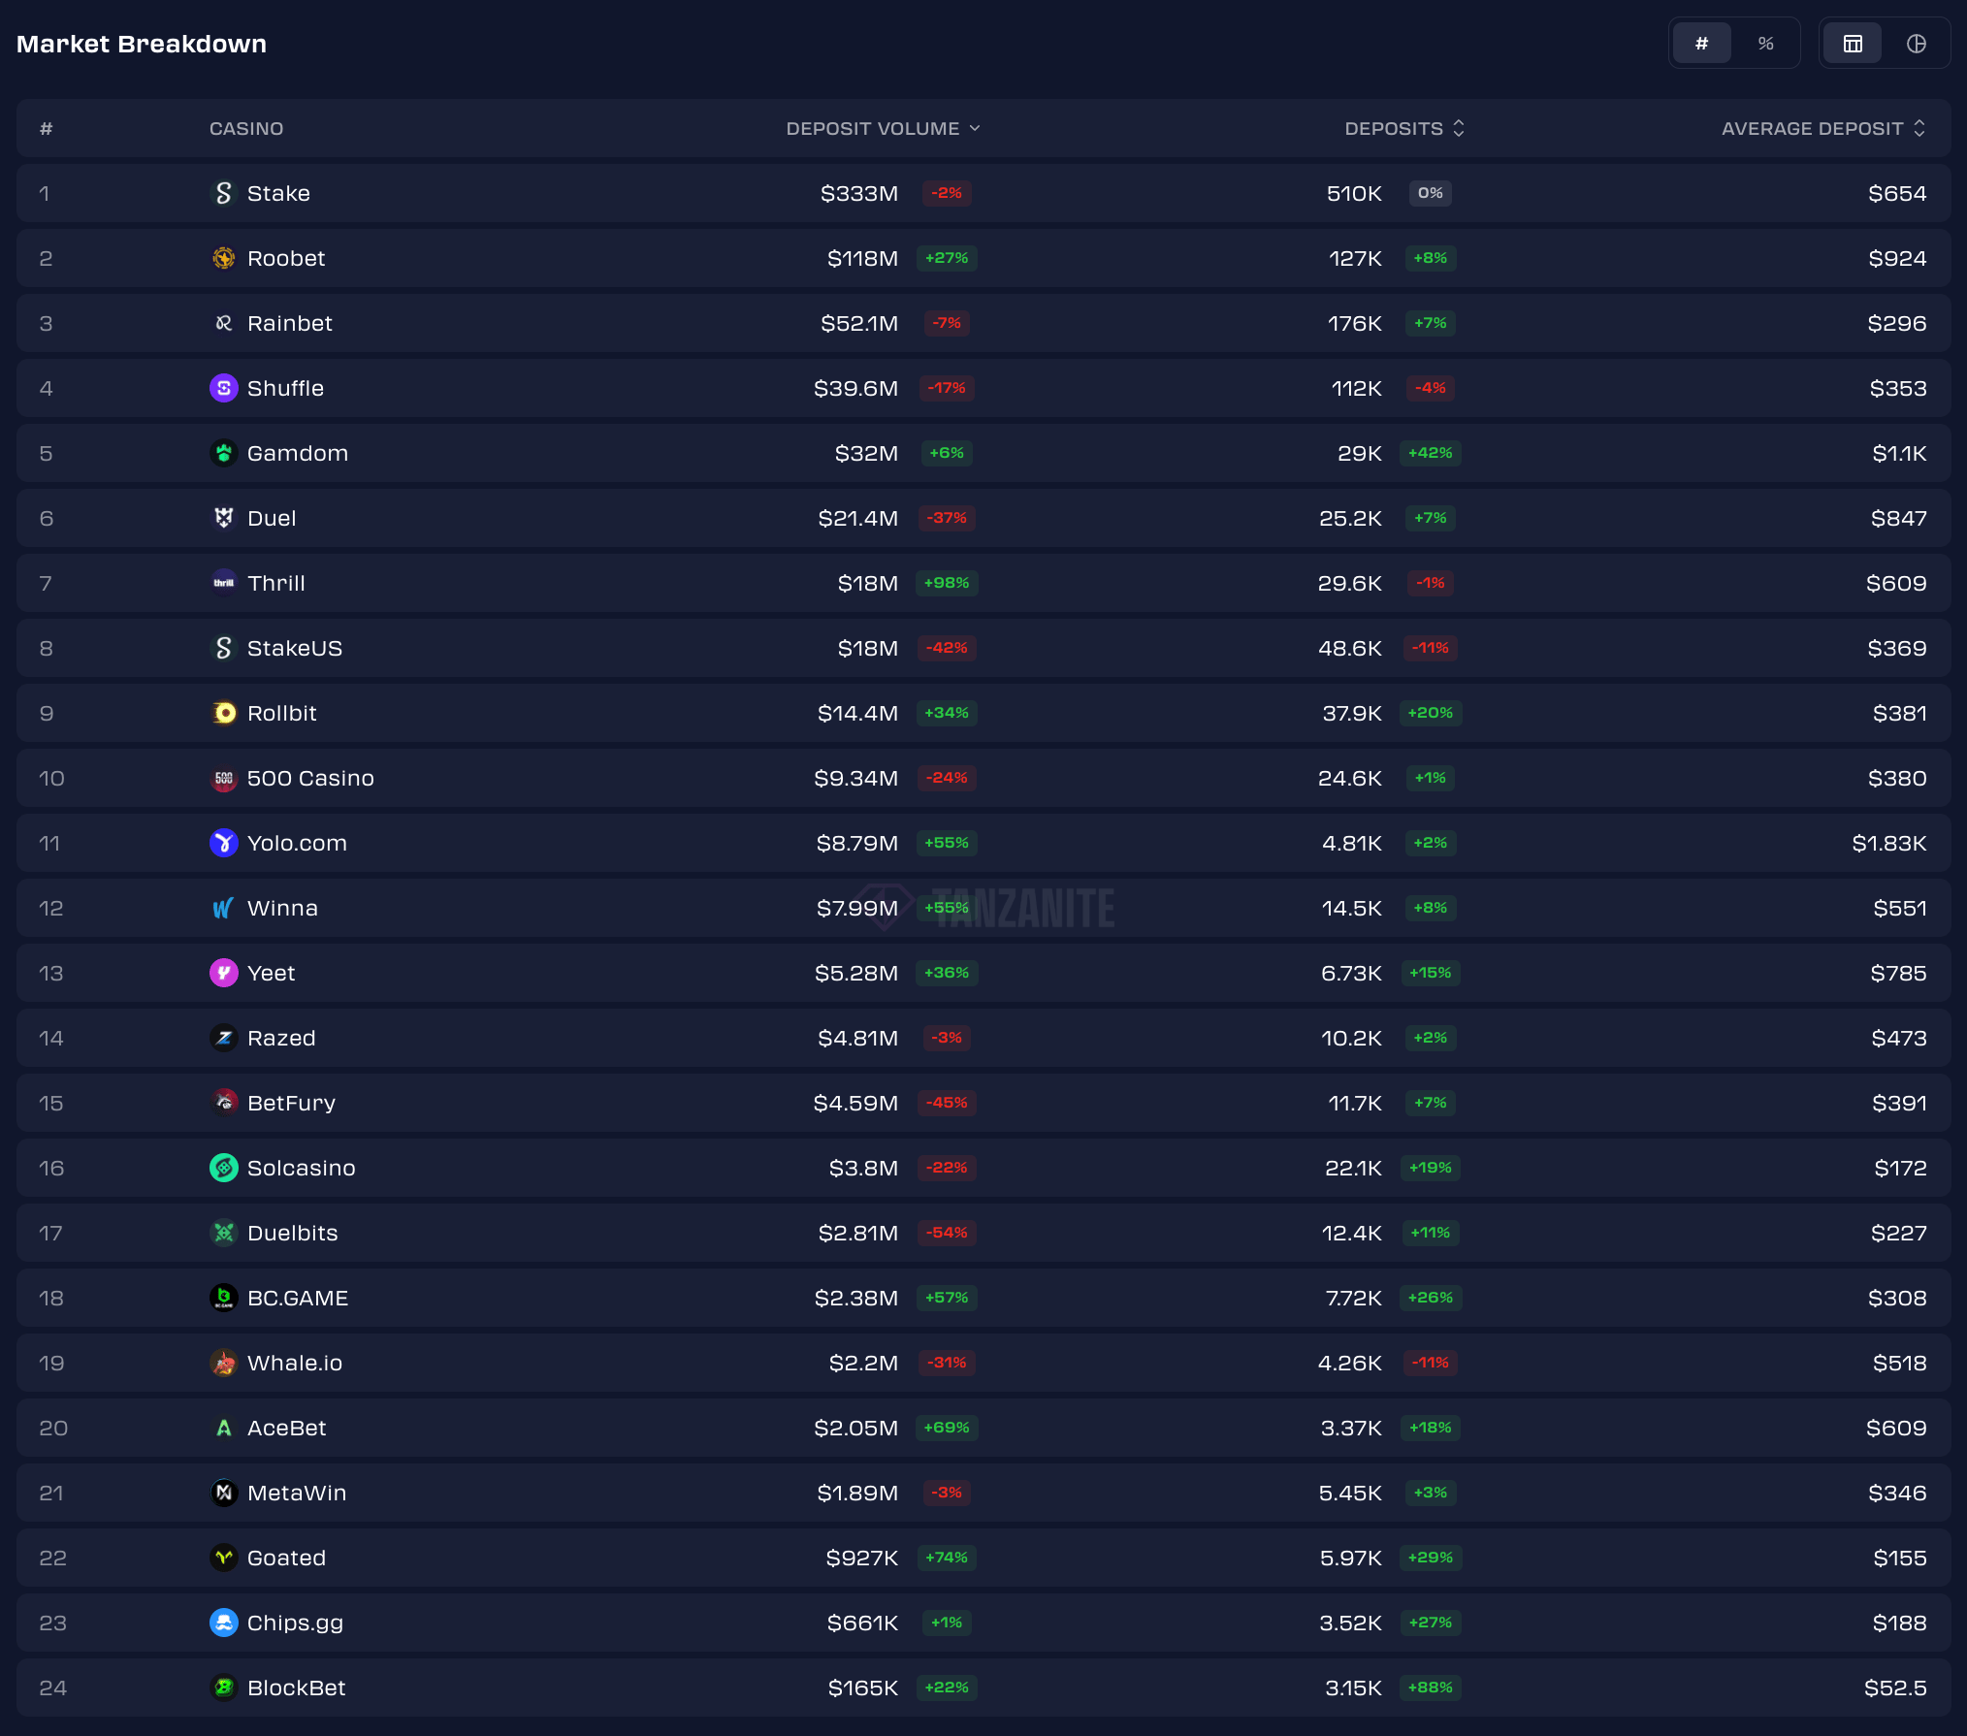Viewport: 1967px width, 1736px height.
Task: Switch values to number (#) mode
Action: click(1701, 44)
